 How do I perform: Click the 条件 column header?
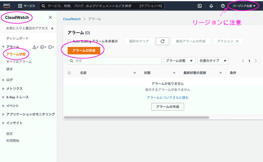(x=233, y=73)
